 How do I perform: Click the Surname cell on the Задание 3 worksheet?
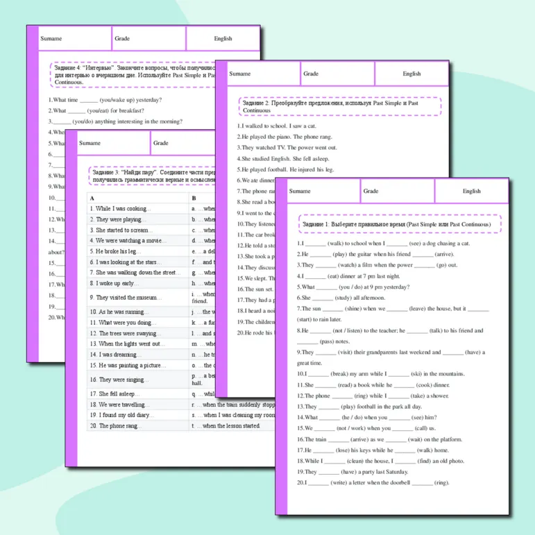click(x=113, y=143)
